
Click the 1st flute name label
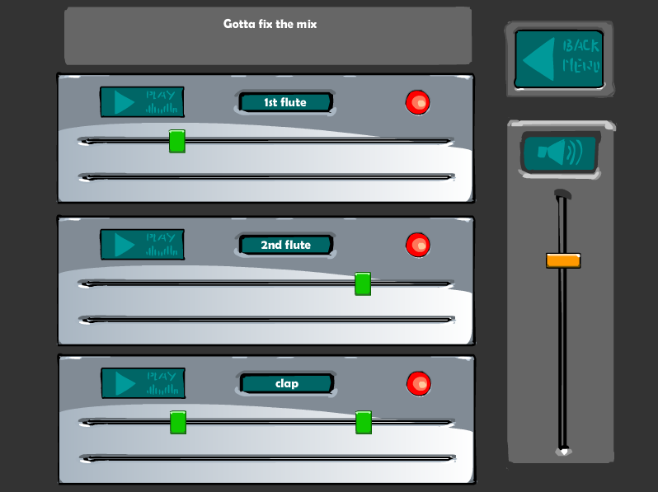pos(285,102)
